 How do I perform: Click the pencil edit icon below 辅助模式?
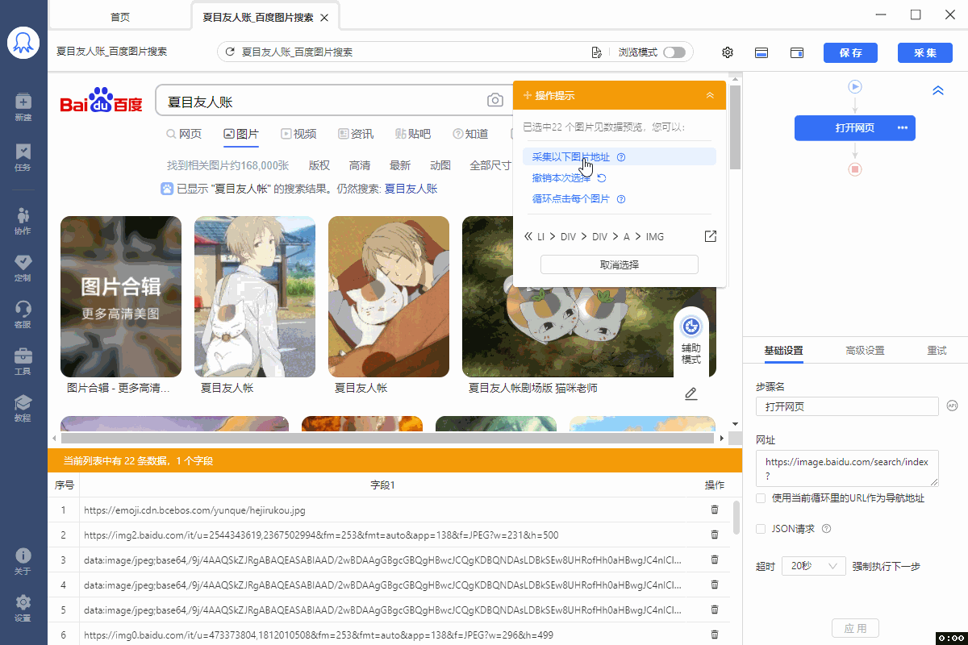[691, 393]
